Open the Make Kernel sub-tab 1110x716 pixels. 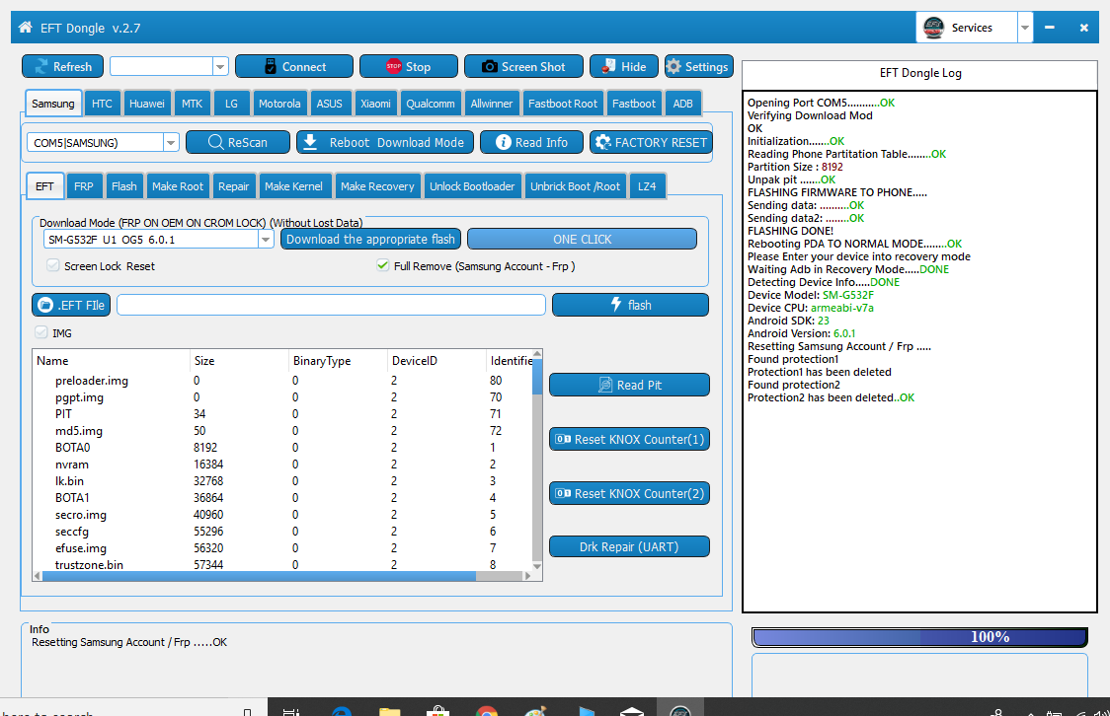[293, 185]
